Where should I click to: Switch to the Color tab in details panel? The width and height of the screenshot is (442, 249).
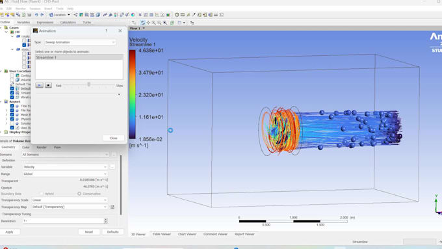coord(25,148)
